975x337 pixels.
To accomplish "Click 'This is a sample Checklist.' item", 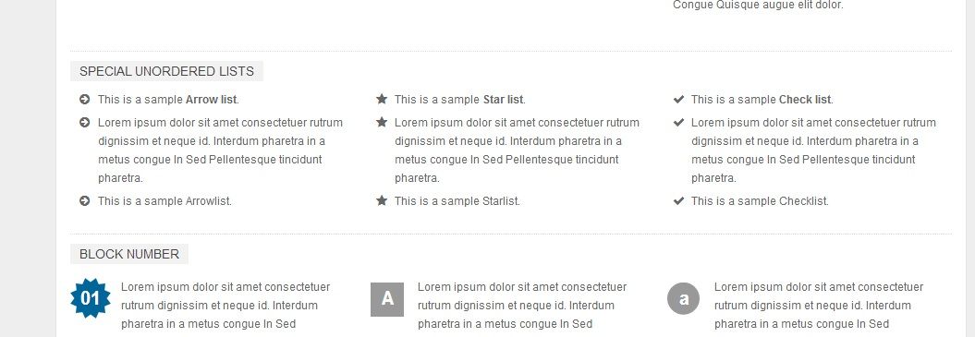I will point(760,201).
